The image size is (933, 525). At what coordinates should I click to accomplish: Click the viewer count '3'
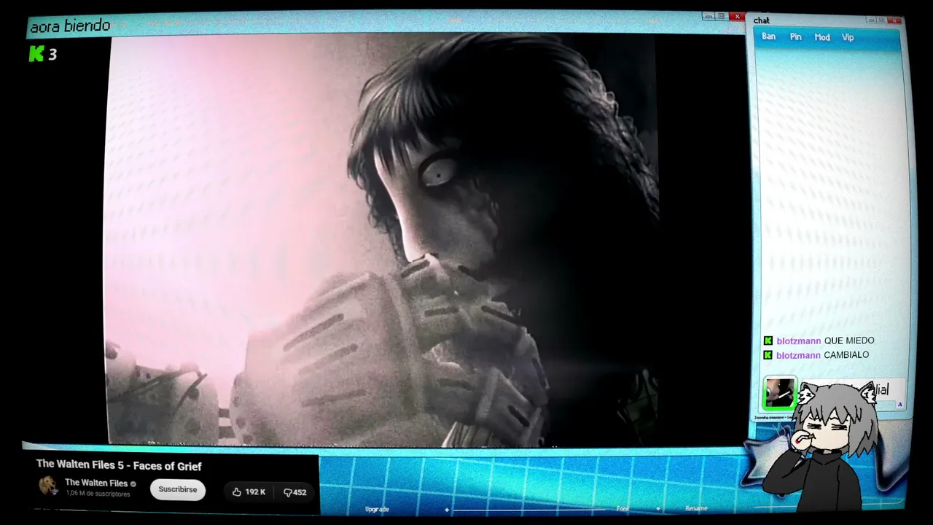click(52, 54)
